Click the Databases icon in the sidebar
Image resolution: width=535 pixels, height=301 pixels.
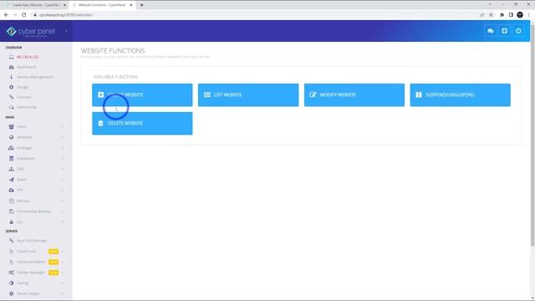[x=11, y=158]
